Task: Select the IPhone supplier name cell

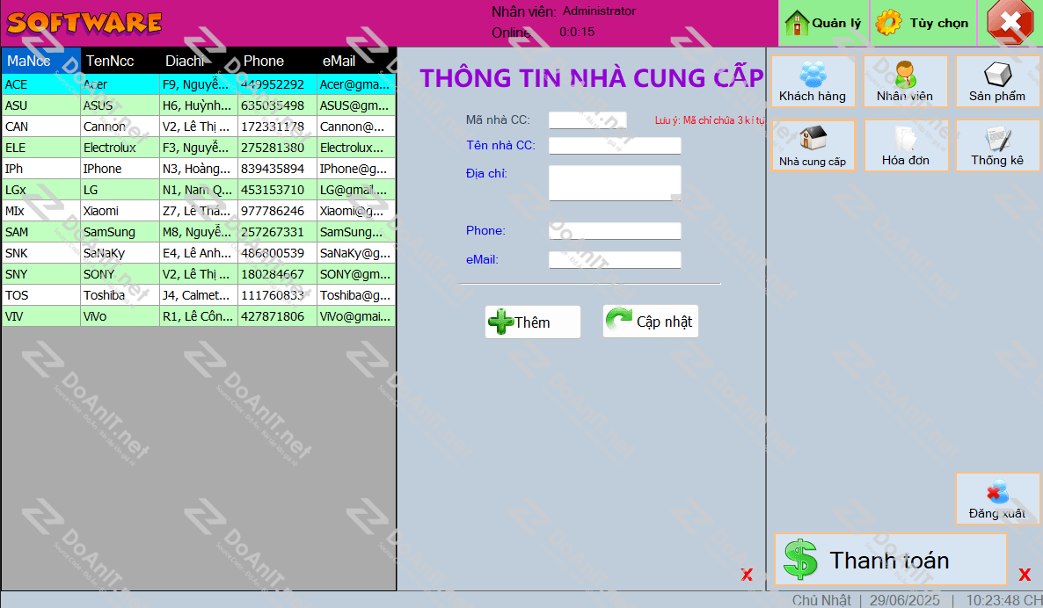Action: (120, 169)
